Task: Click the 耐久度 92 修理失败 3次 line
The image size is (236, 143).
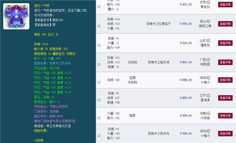Action: click(51, 49)
